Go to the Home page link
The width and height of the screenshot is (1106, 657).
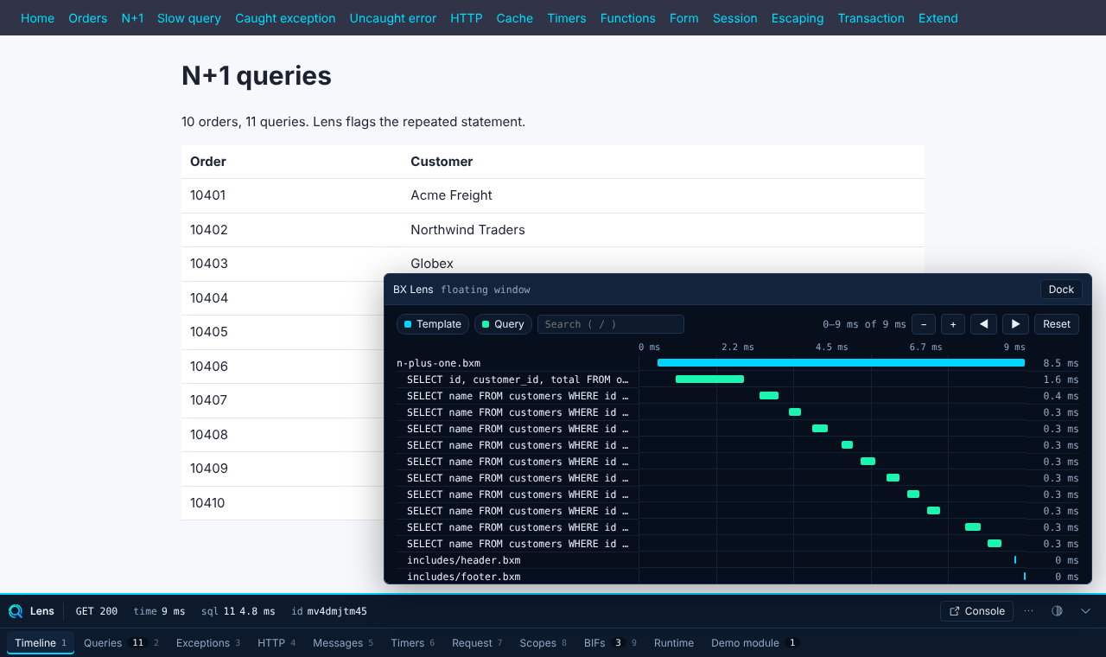(37, 18)
